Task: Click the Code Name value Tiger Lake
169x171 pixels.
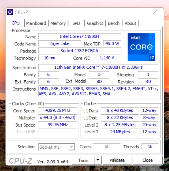Action: pos(60,43)
